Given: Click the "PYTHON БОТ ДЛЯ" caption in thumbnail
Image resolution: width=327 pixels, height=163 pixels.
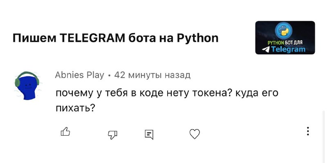Looking at the screenshot, I should click(284, 43).
